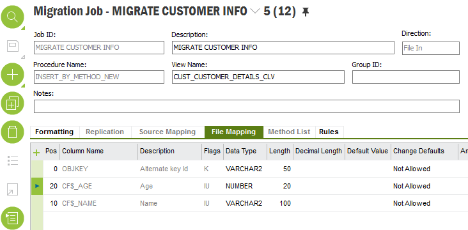Open the Rules tab
Viewport: 468px width, 230px height.
coord(329,132)
